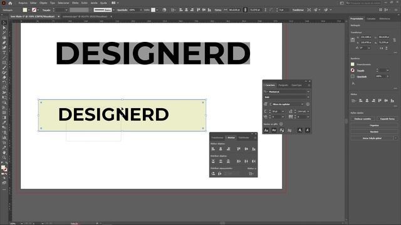Click align left in Alinhar panel
401x225 pixels.
click(x=213, y=149)
